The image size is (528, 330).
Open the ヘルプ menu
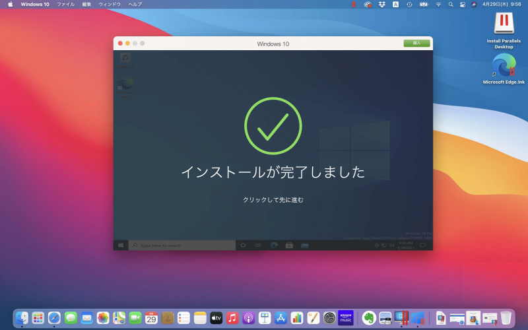point(135,5)
